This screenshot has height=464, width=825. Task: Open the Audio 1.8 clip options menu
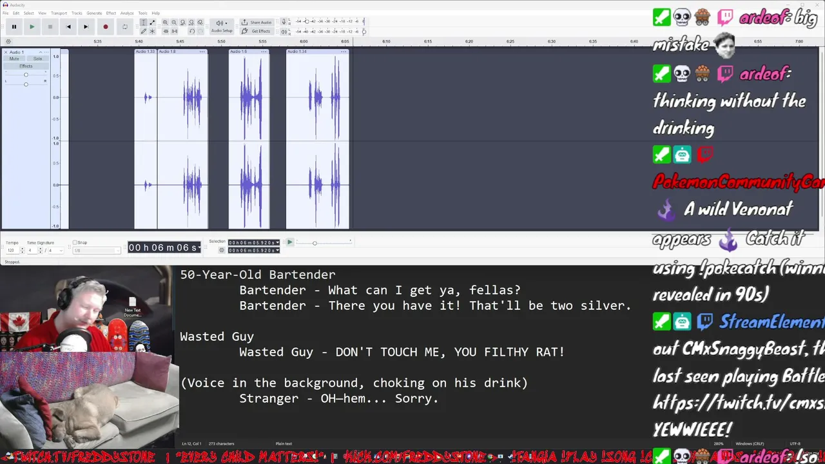click(202, 52)
